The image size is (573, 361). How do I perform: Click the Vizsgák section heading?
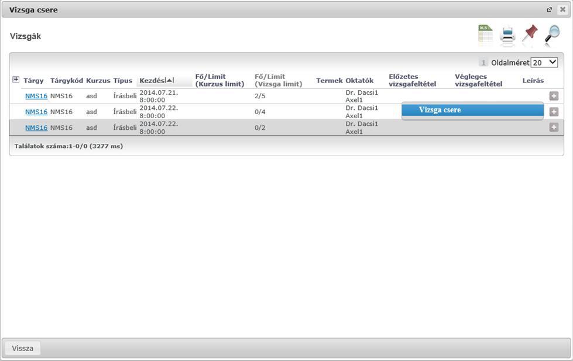click(26, 36)
